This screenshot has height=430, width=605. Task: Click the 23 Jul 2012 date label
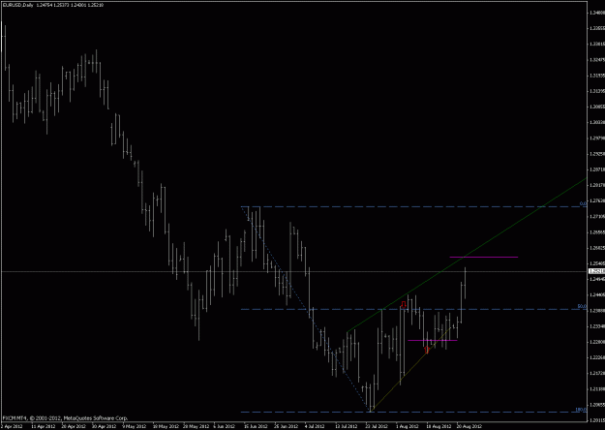377,426
